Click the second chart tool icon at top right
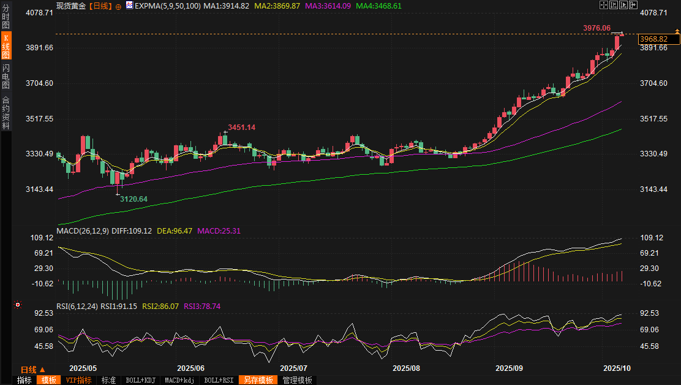 pyautogui.click(x=614, y=5)
